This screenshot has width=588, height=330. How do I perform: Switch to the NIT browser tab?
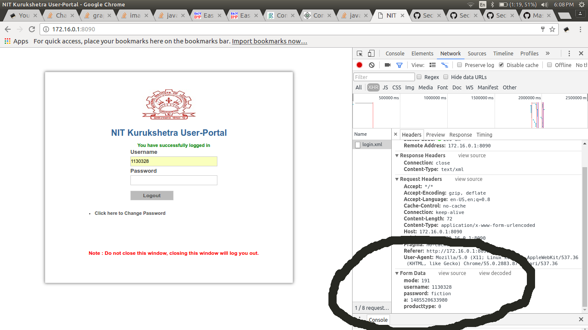391,15
